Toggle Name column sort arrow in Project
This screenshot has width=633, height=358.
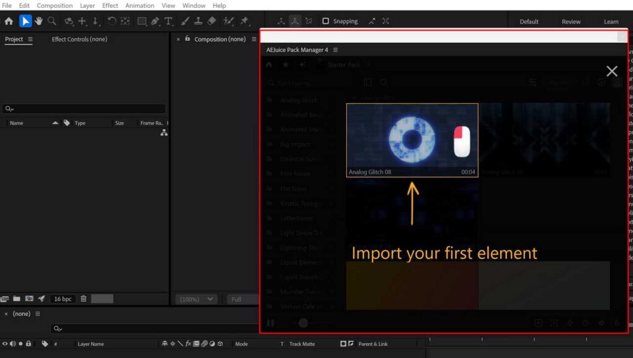(55, 122)
